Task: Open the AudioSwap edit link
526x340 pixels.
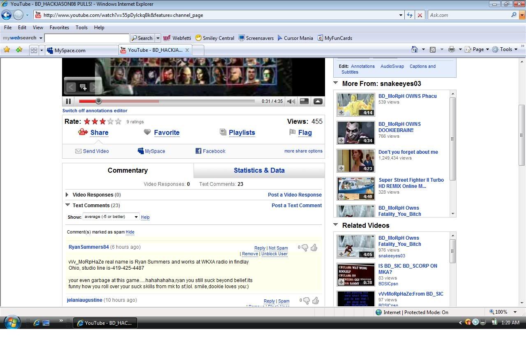Action: [x=392, y=66]
